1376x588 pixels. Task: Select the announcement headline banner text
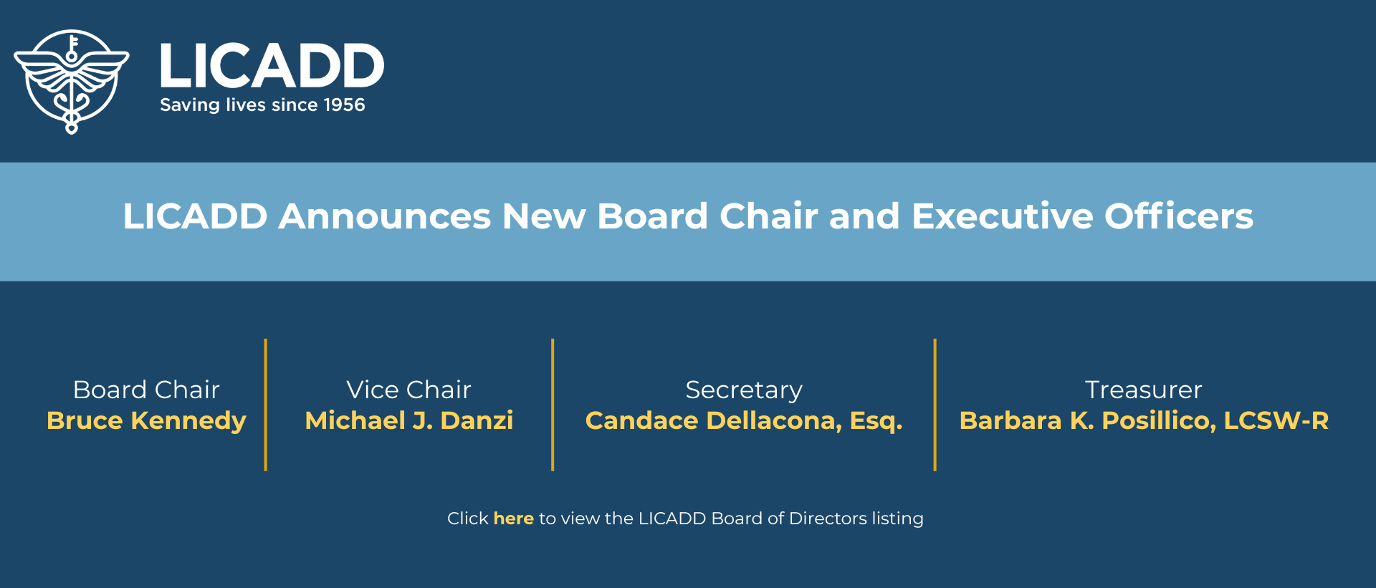pyautogui.click(x=688, y=216)
